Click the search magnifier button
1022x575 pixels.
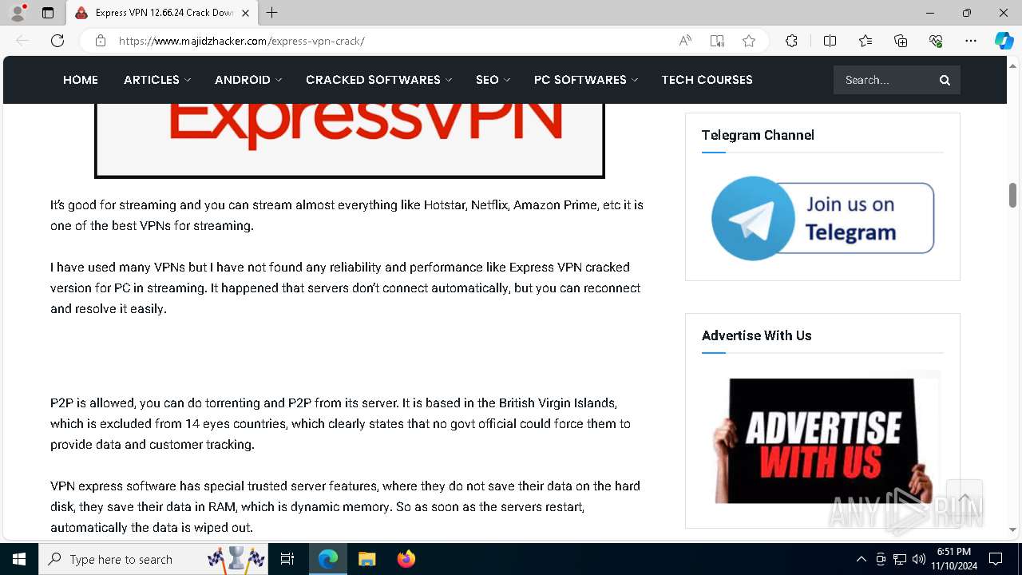point(945,80)
